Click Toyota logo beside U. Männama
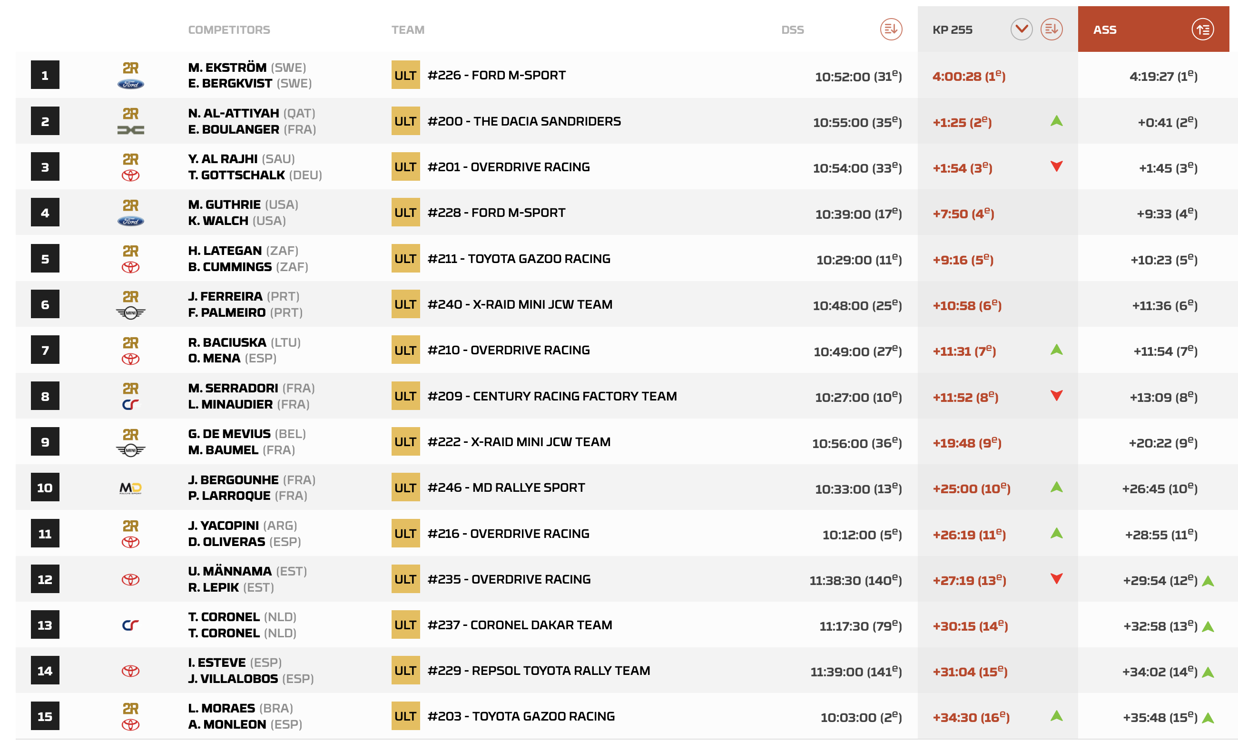The height and width of the screenshot is (751, 1238). (131, 579)
